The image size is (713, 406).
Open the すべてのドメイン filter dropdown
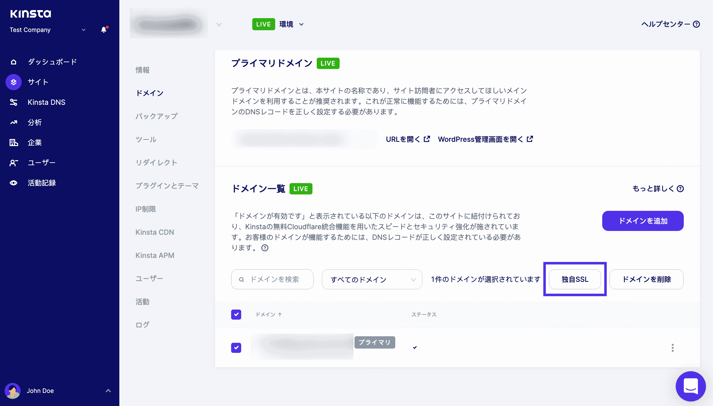coord(372,279)
